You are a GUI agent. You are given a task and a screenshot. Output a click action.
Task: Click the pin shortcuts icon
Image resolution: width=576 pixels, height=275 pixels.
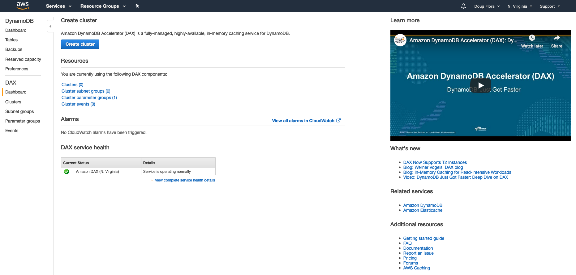[x=137, y=6]
